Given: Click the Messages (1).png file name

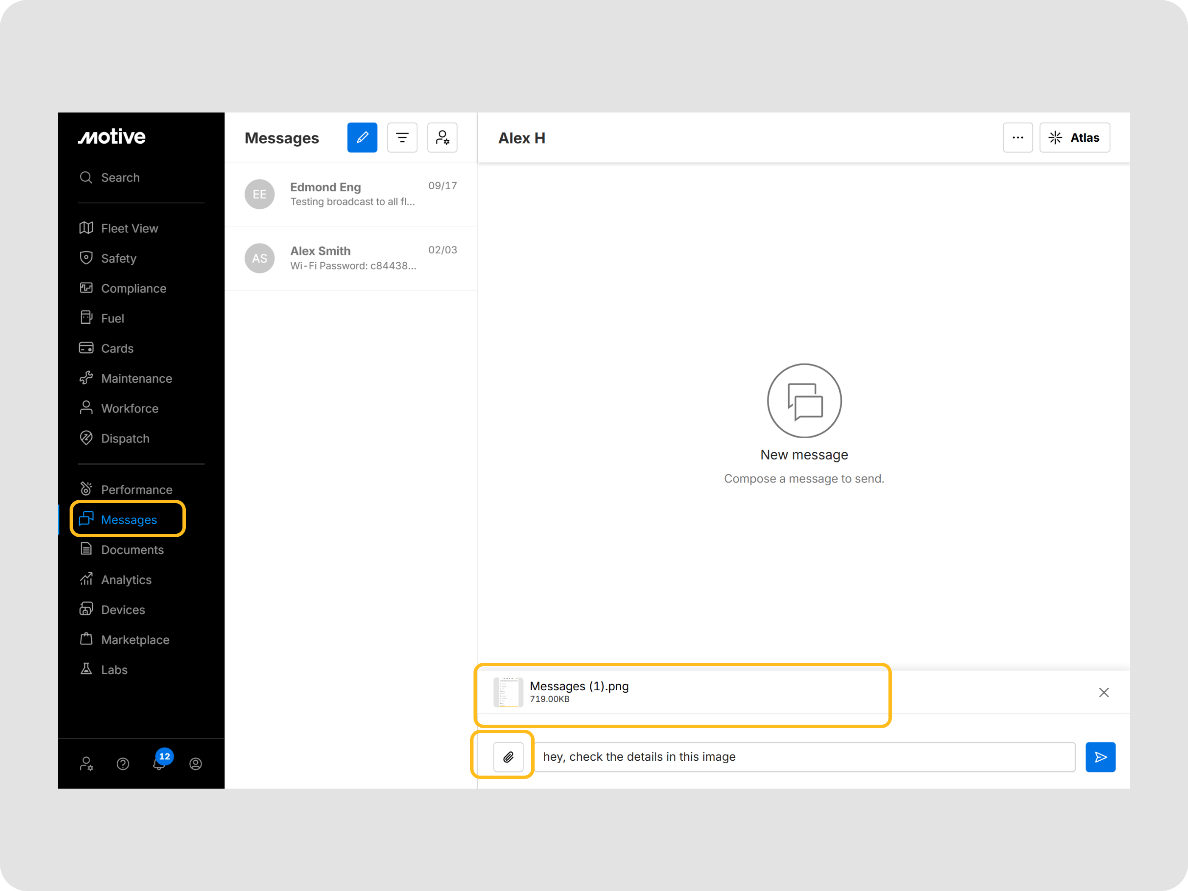Looking at the screenshot, I should click(579, 686).
